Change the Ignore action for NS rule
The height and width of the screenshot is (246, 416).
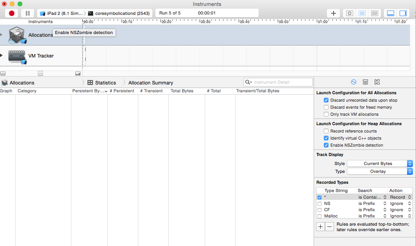click(x=400, y=203)
